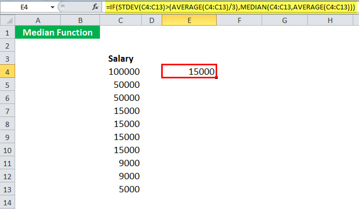Select column C header
Screen dimensions: 359x209
coord(121,20)
